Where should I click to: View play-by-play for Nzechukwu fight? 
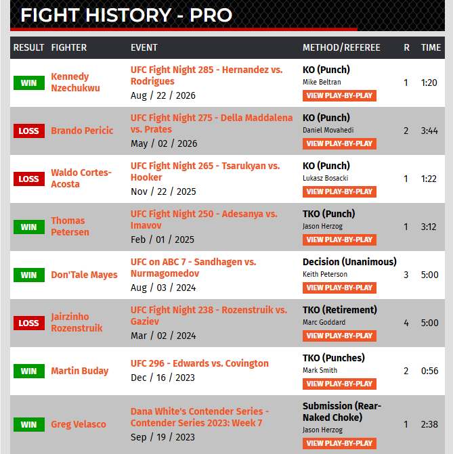pyautogui.click(x=339, y=96)
